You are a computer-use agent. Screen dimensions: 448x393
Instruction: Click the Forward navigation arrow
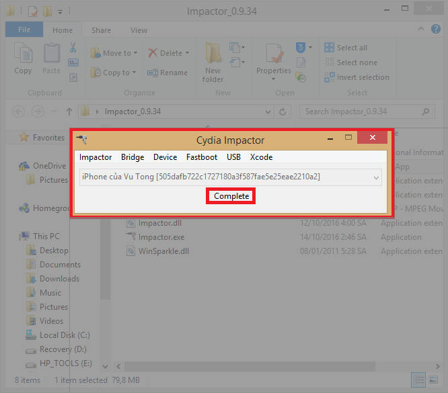pos(38,112)
